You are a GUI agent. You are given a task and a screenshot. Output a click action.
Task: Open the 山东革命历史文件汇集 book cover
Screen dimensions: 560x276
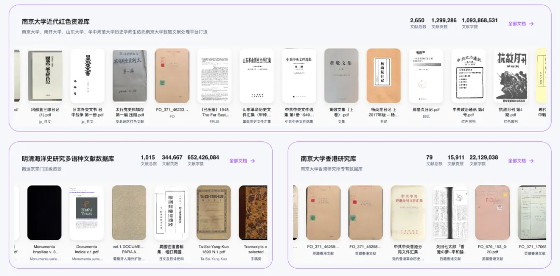pos(257,76)
